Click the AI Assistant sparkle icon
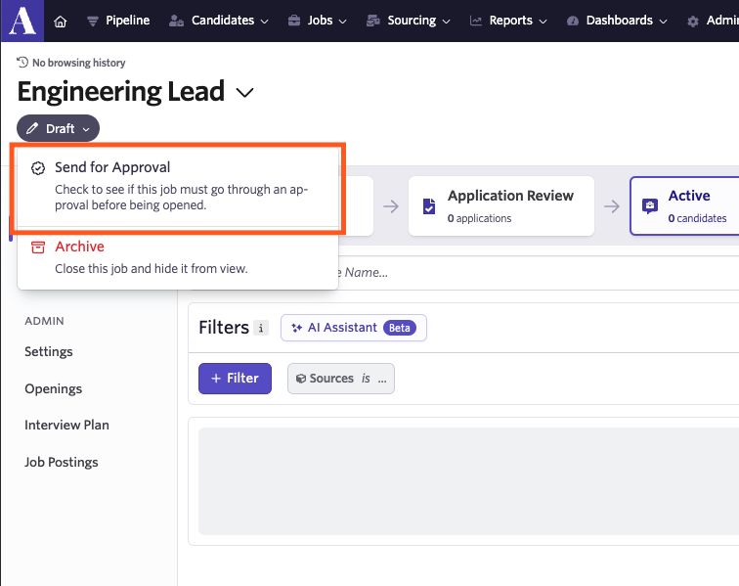Viewport: 739px width, 586px height. click(x=296, y=328)
